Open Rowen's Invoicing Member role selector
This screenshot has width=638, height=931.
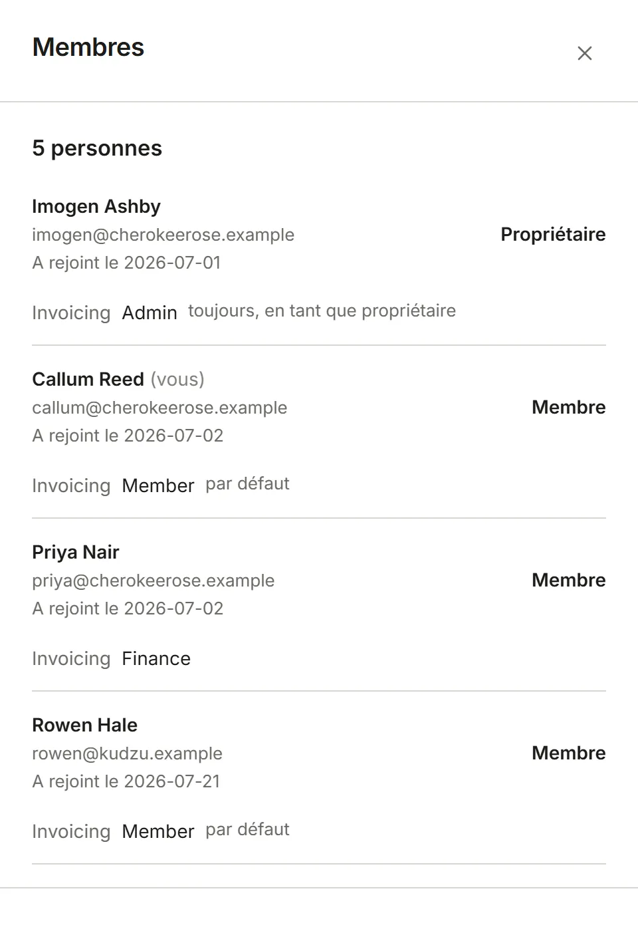pyautogui.click(x=158, y=831)
